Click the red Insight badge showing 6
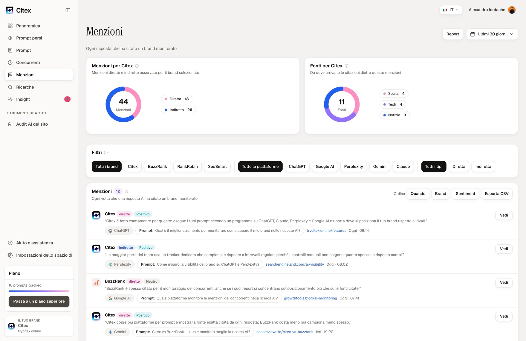This screenshot has width=526, height=341. click(68, 99)
